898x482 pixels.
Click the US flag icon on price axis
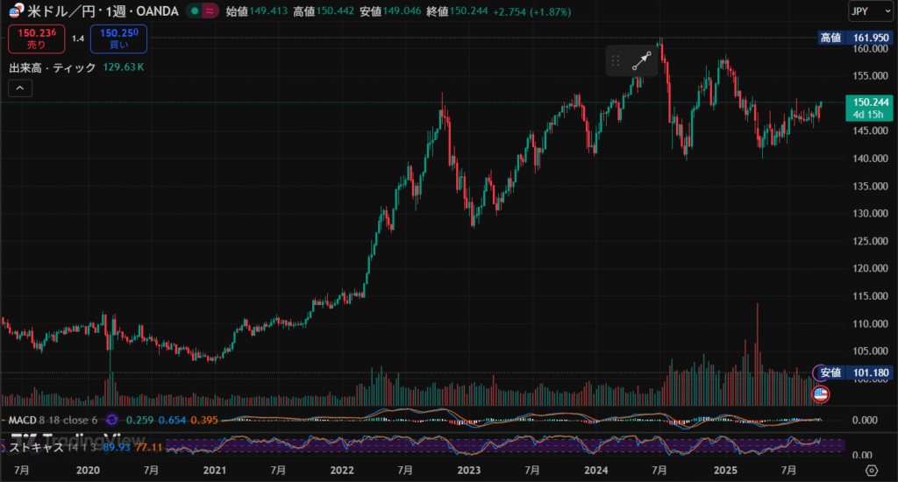822,393
